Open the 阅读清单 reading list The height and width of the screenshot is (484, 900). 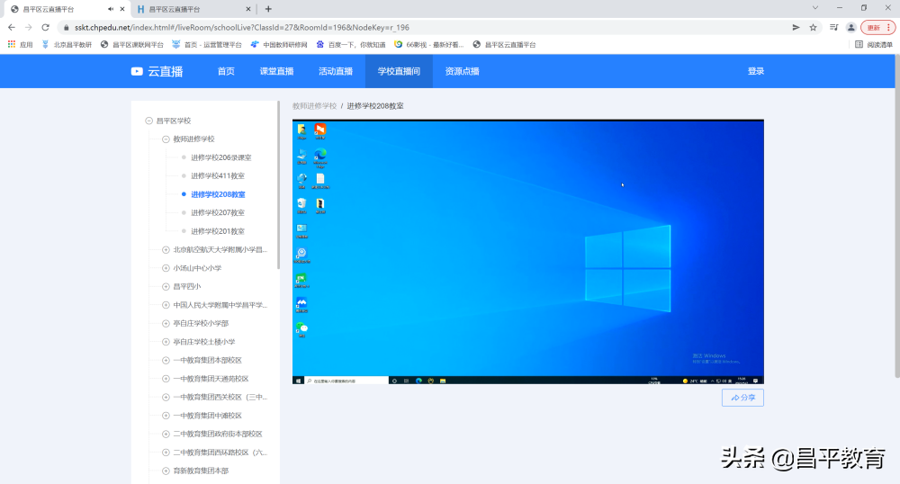click(874, 44)
